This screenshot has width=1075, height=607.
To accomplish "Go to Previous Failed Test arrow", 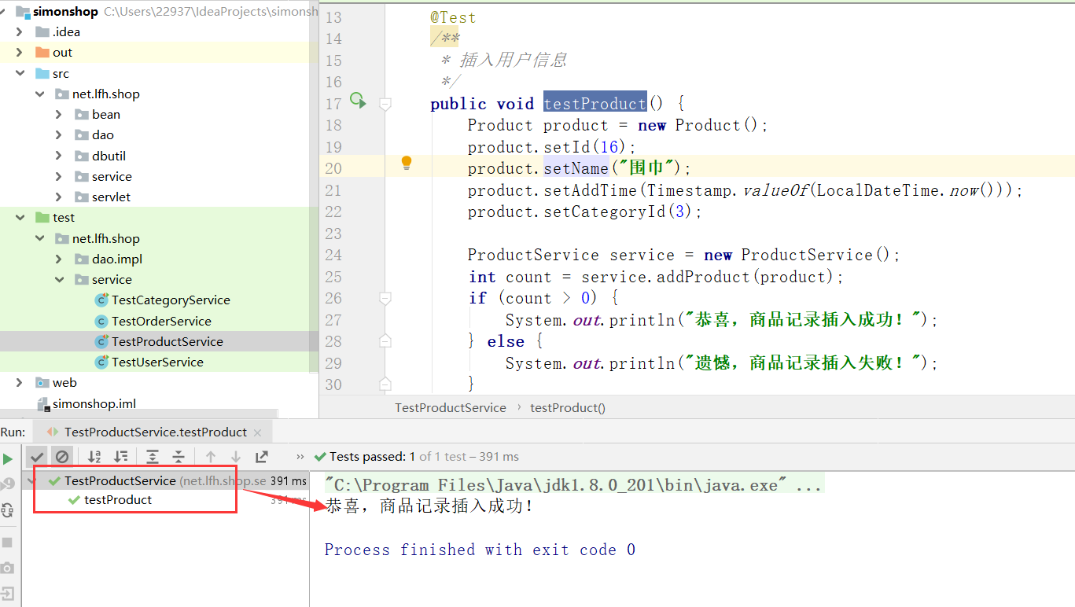I will (210, 457).
